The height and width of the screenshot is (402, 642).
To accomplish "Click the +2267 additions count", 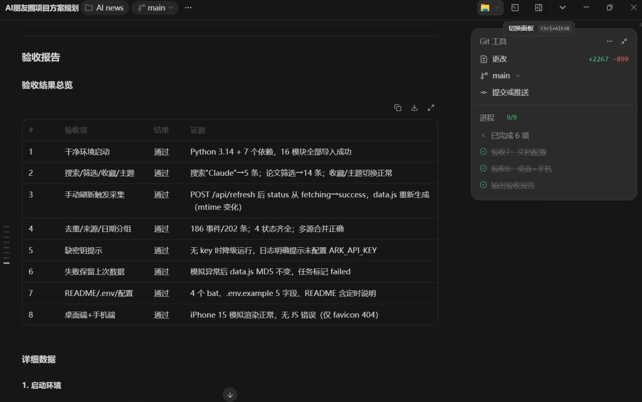I will click(x=598, y=59).
